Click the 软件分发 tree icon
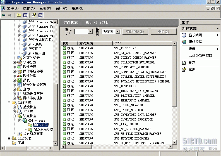 19,62
